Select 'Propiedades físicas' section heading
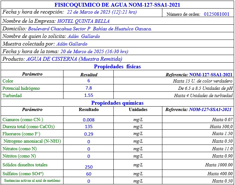235x185 pixels. coord(117,66)
